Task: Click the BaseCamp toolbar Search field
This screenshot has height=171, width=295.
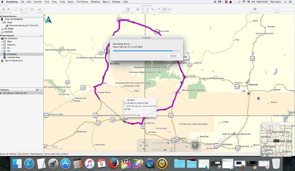Action: [x=277, y=9]
